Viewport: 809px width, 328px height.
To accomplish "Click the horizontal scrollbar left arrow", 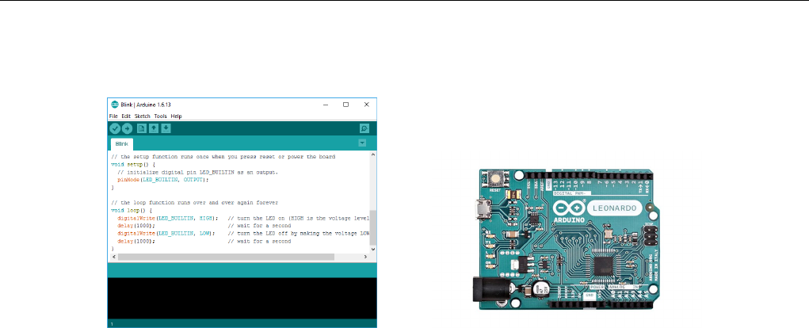I will click(114, 257).
